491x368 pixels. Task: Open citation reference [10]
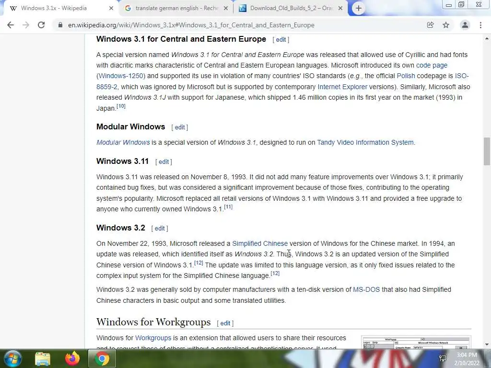[121, 106]
